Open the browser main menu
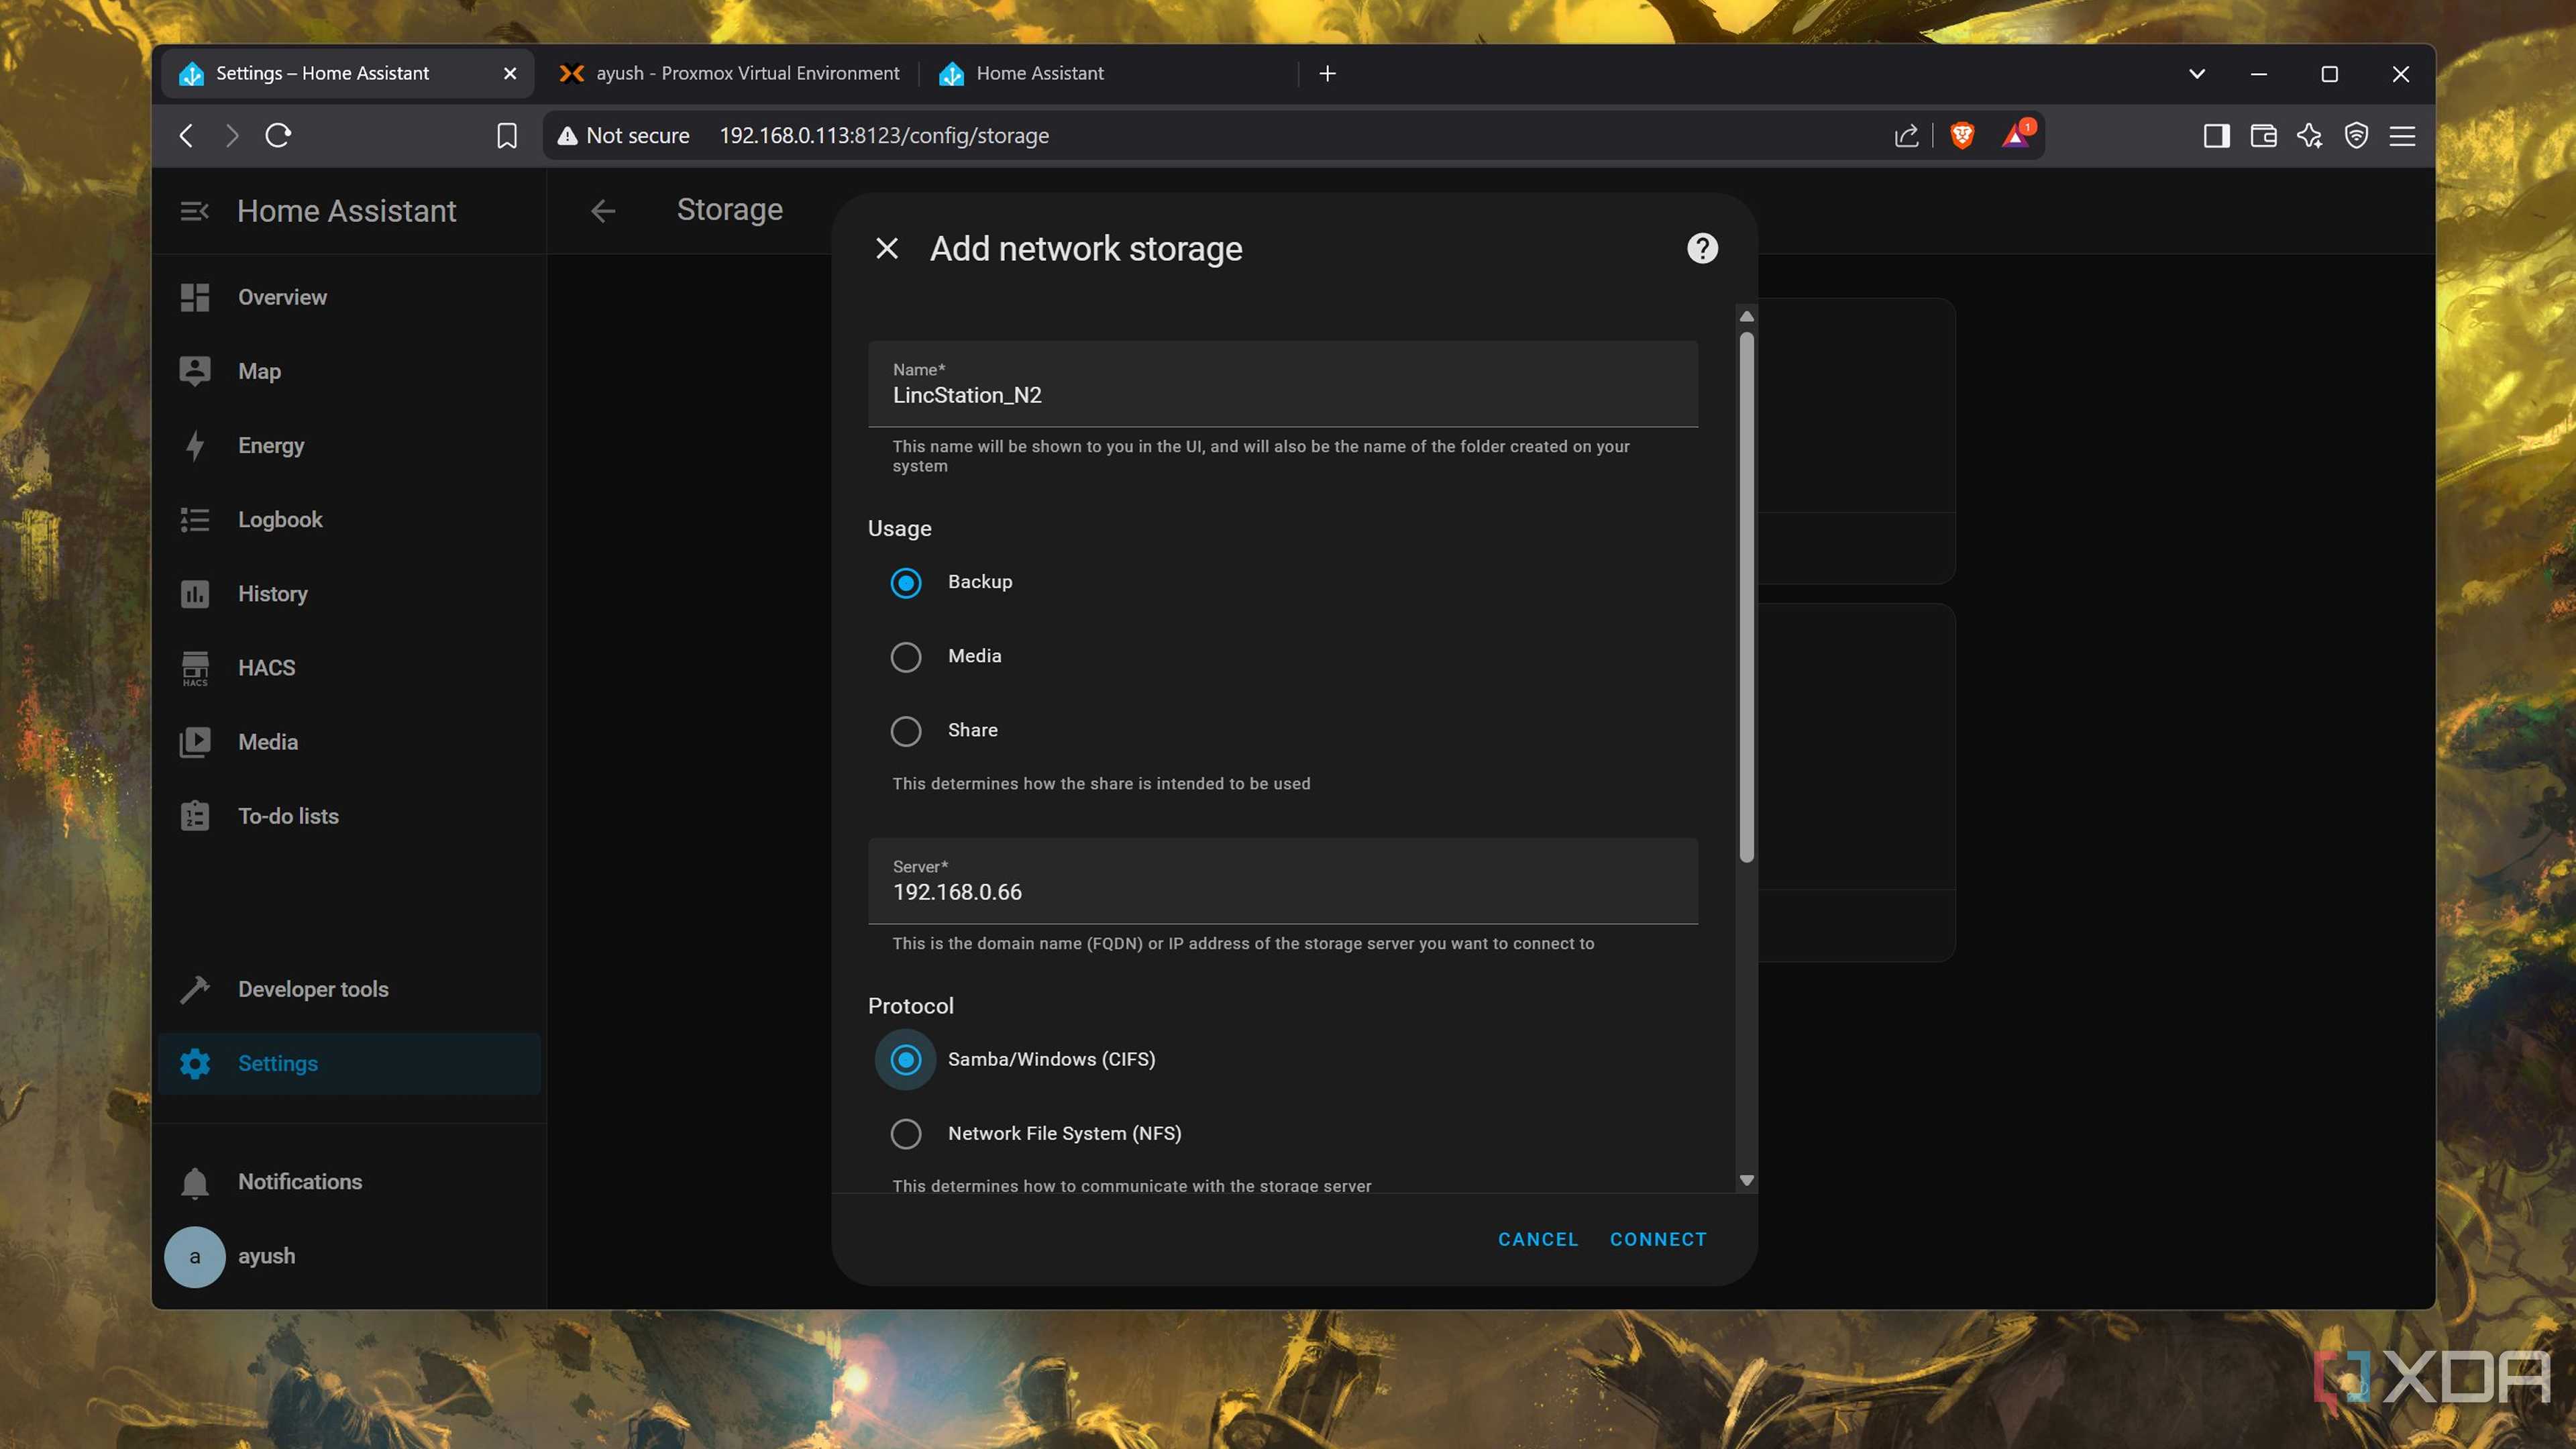 tap(2402, 135)
